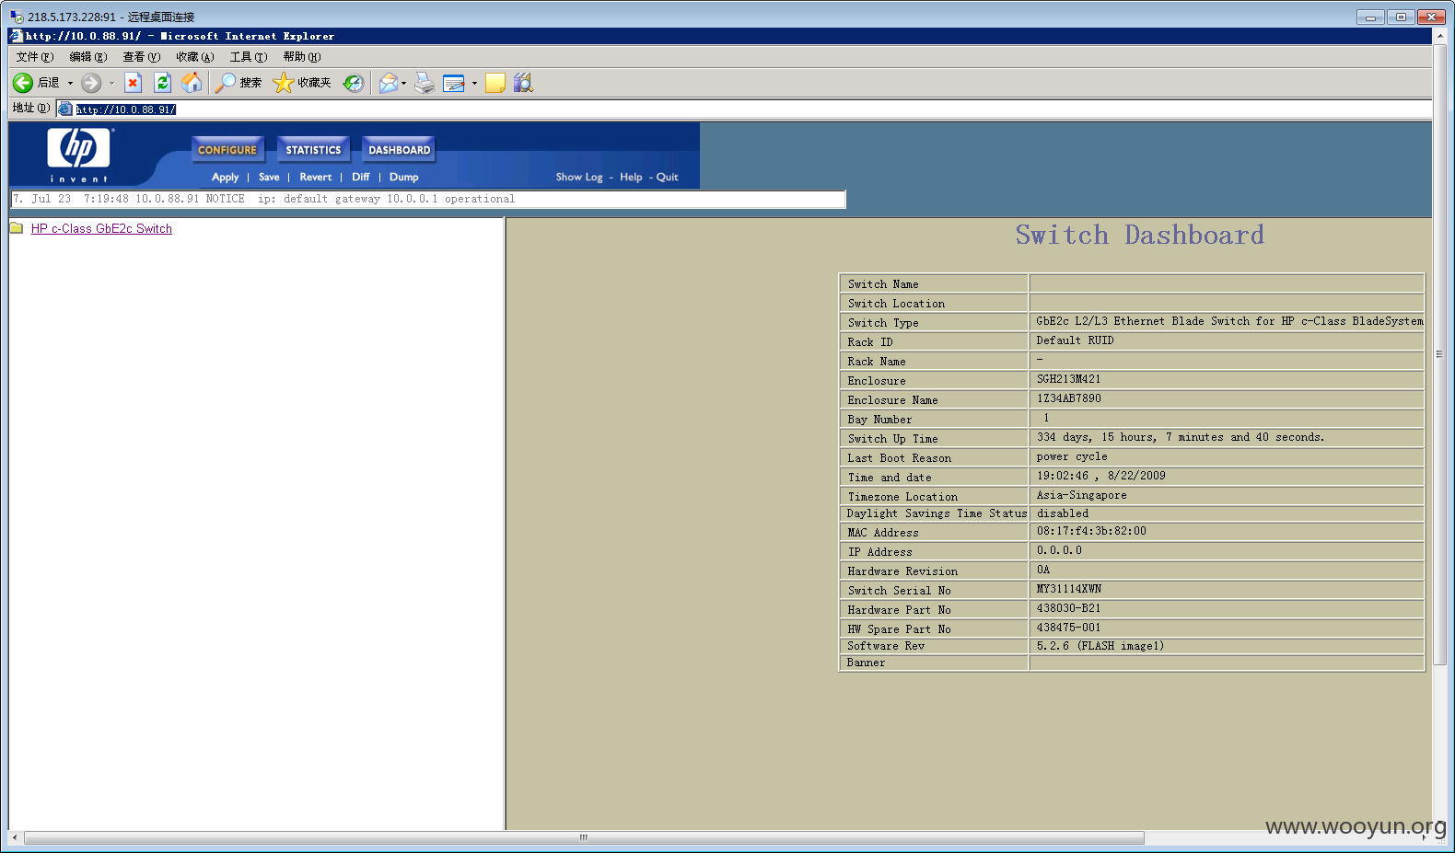The width and height of the screenshot is (1455, 853).
Task: Expand the Edit button dropdown arrow
Action: (x=474, y=83)
